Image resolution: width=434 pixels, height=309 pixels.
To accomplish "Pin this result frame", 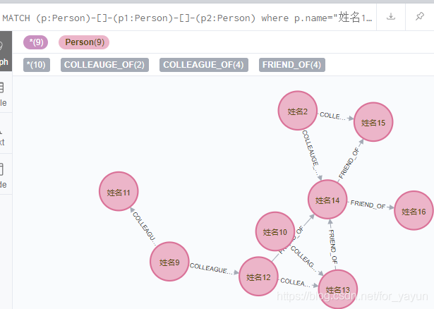I will point(420,17).
